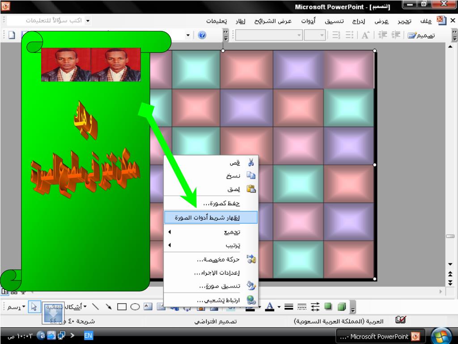Screen dimensions: 458x344
Task: Click the Shadow Style icon
Action: pyautogui.click(x=328, y=306)
